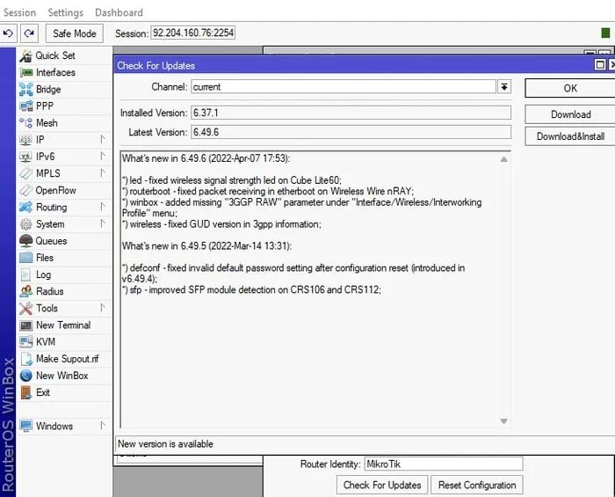Open the Settings menu

(66, 12)
